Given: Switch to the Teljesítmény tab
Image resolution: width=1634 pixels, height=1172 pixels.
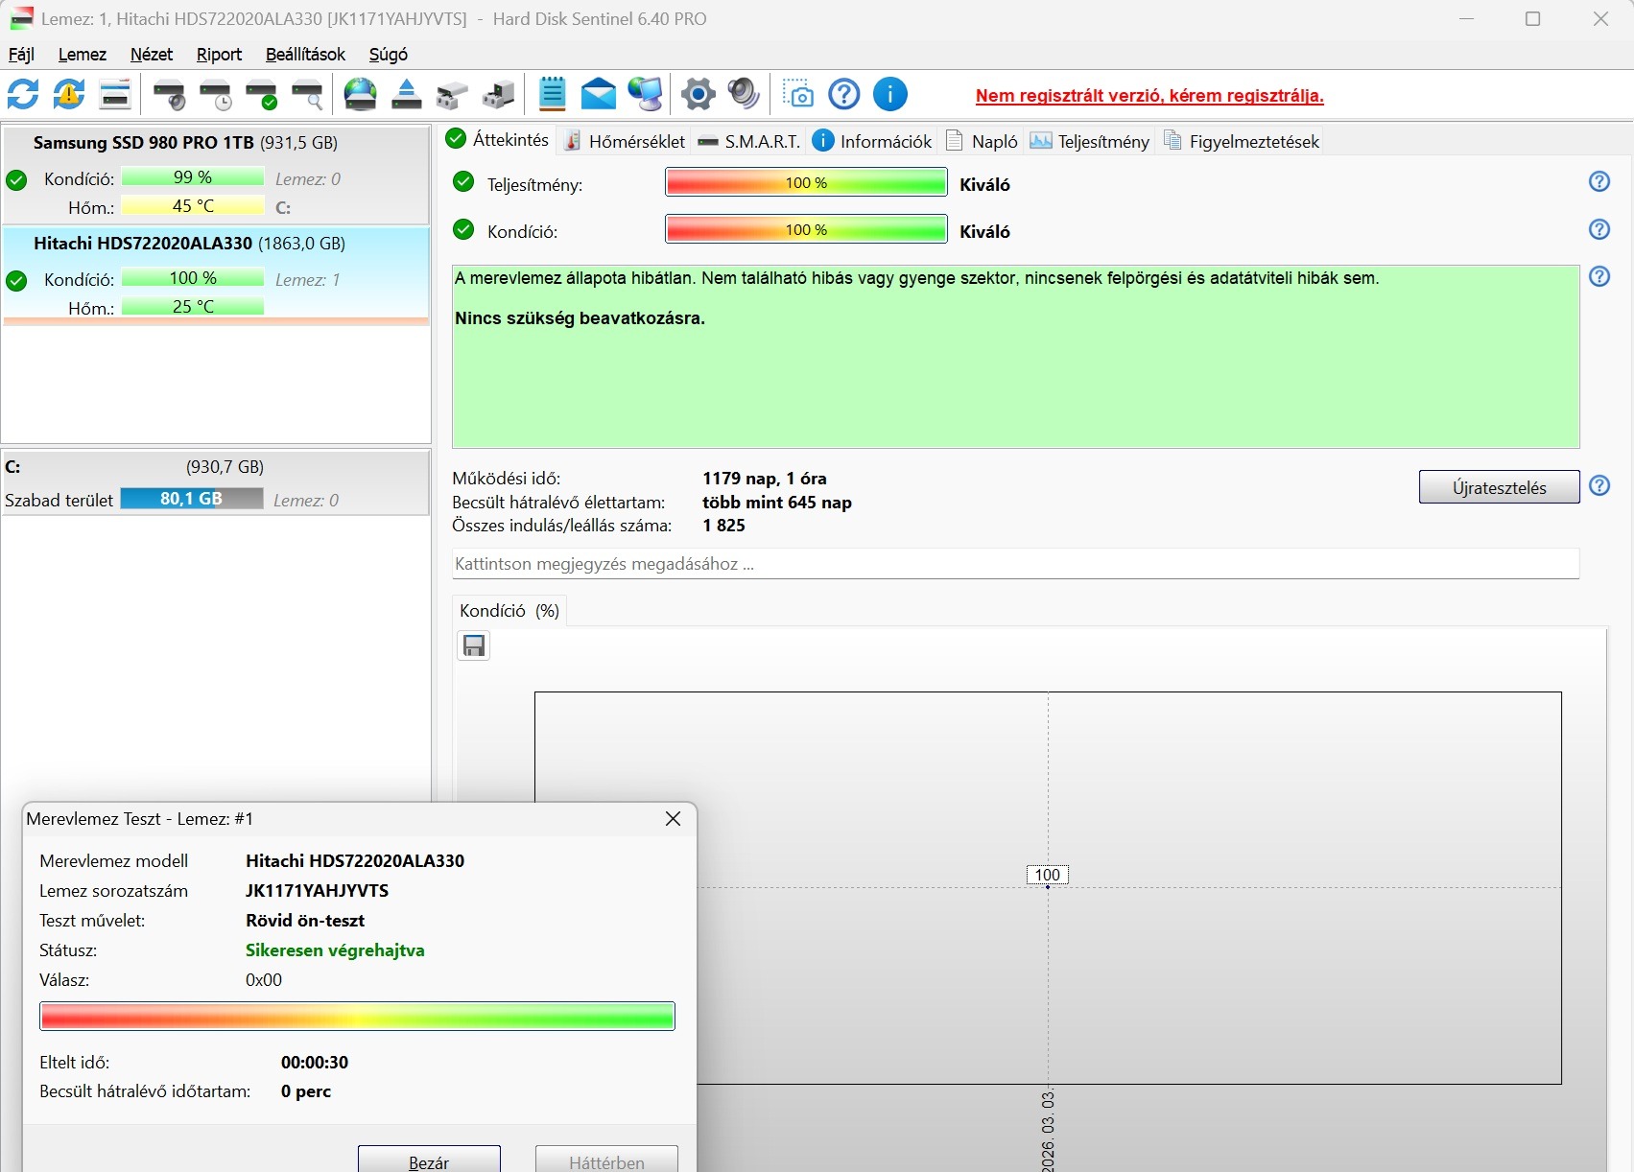Looking at the screenshot, I should pos(1090,141).
